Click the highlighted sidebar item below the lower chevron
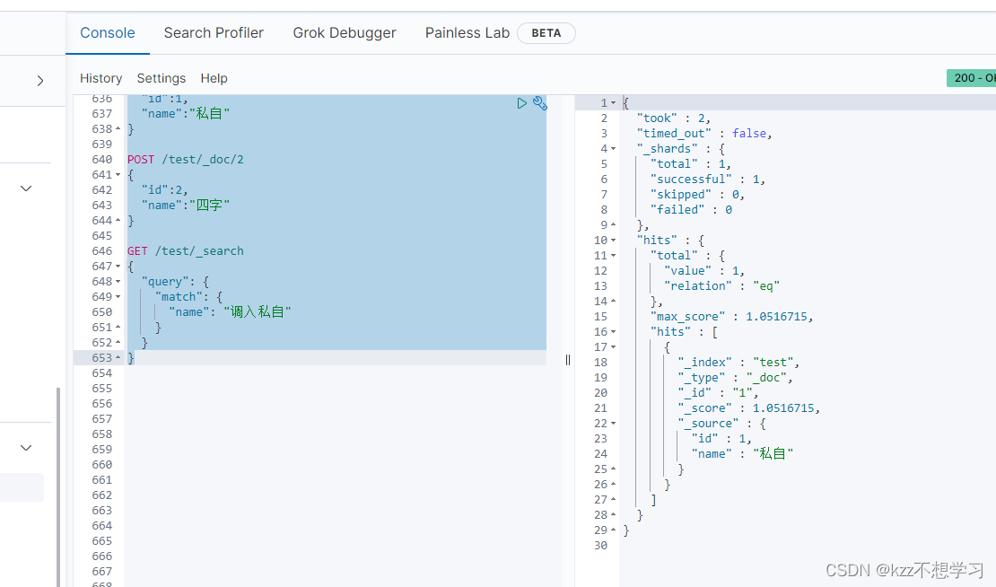The height and width of the screenshot is (587, 996). pyautogui.click(x=22, y=487)
